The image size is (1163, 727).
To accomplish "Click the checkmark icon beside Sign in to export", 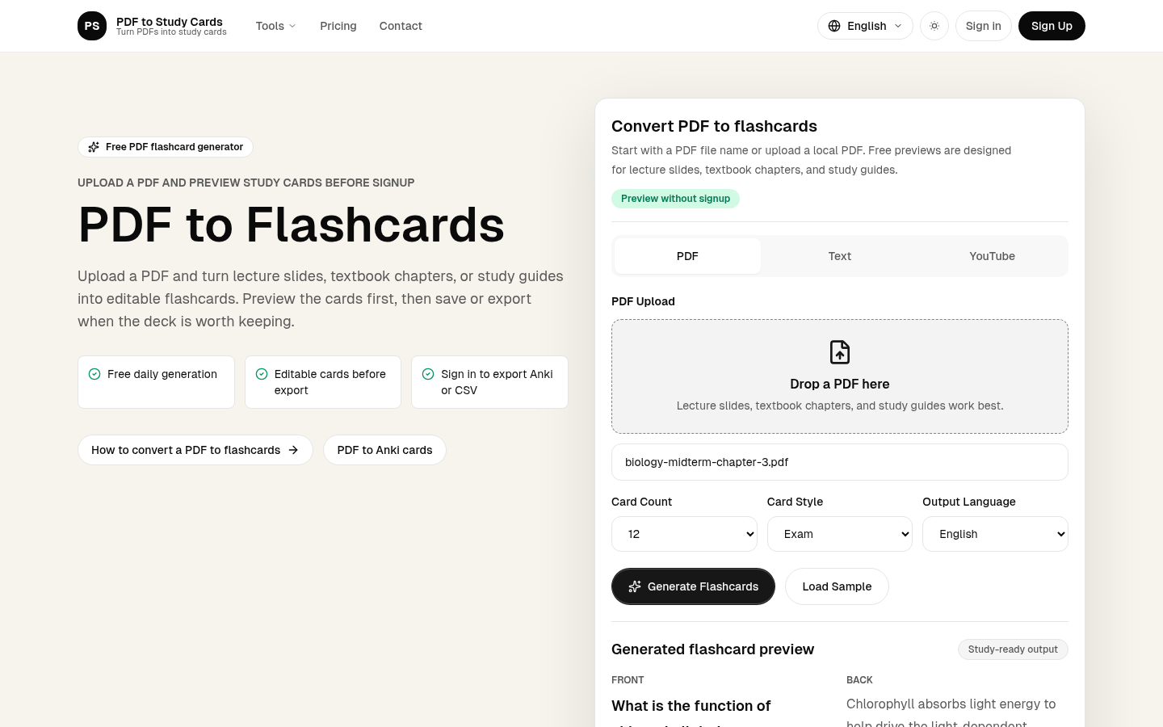I will click(428, 374).
